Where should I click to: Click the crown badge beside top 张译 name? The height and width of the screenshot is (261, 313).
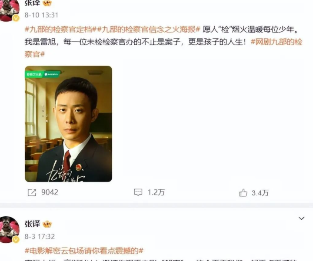pos(47,3)
